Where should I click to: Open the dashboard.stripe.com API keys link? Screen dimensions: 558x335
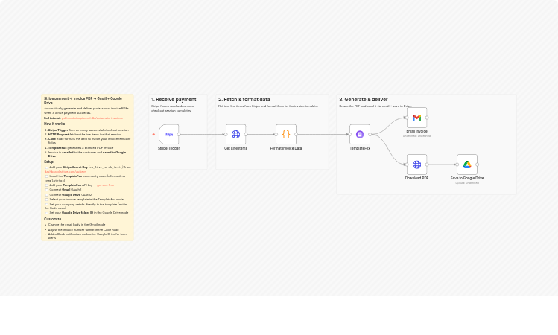(66, 172)
